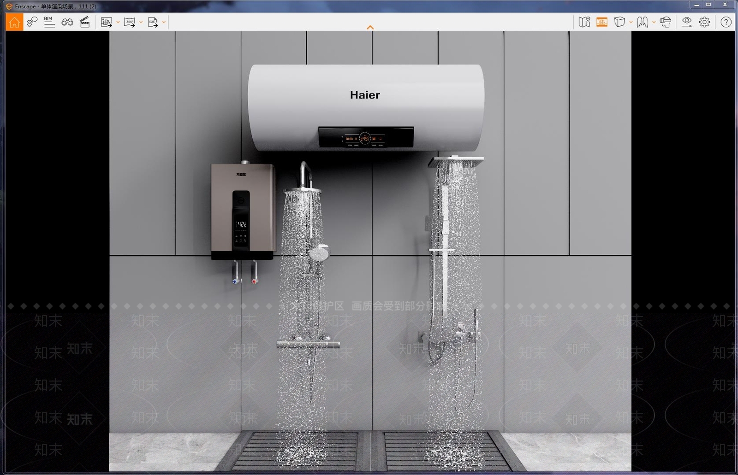The image size is (738, 475).
Task: Expand the 360° panorama export options
Action: pos(141,22)
